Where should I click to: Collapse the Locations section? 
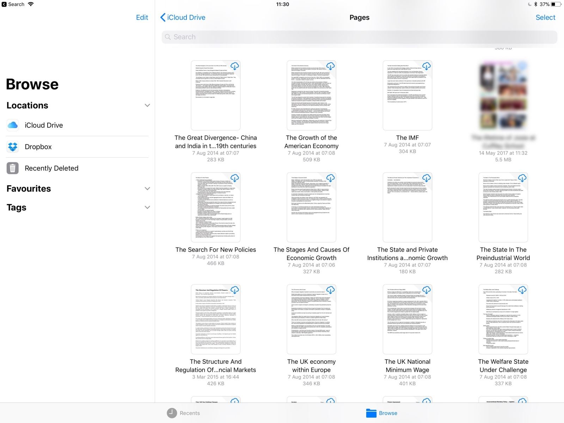pyautogui.click(x=147, y=105)
